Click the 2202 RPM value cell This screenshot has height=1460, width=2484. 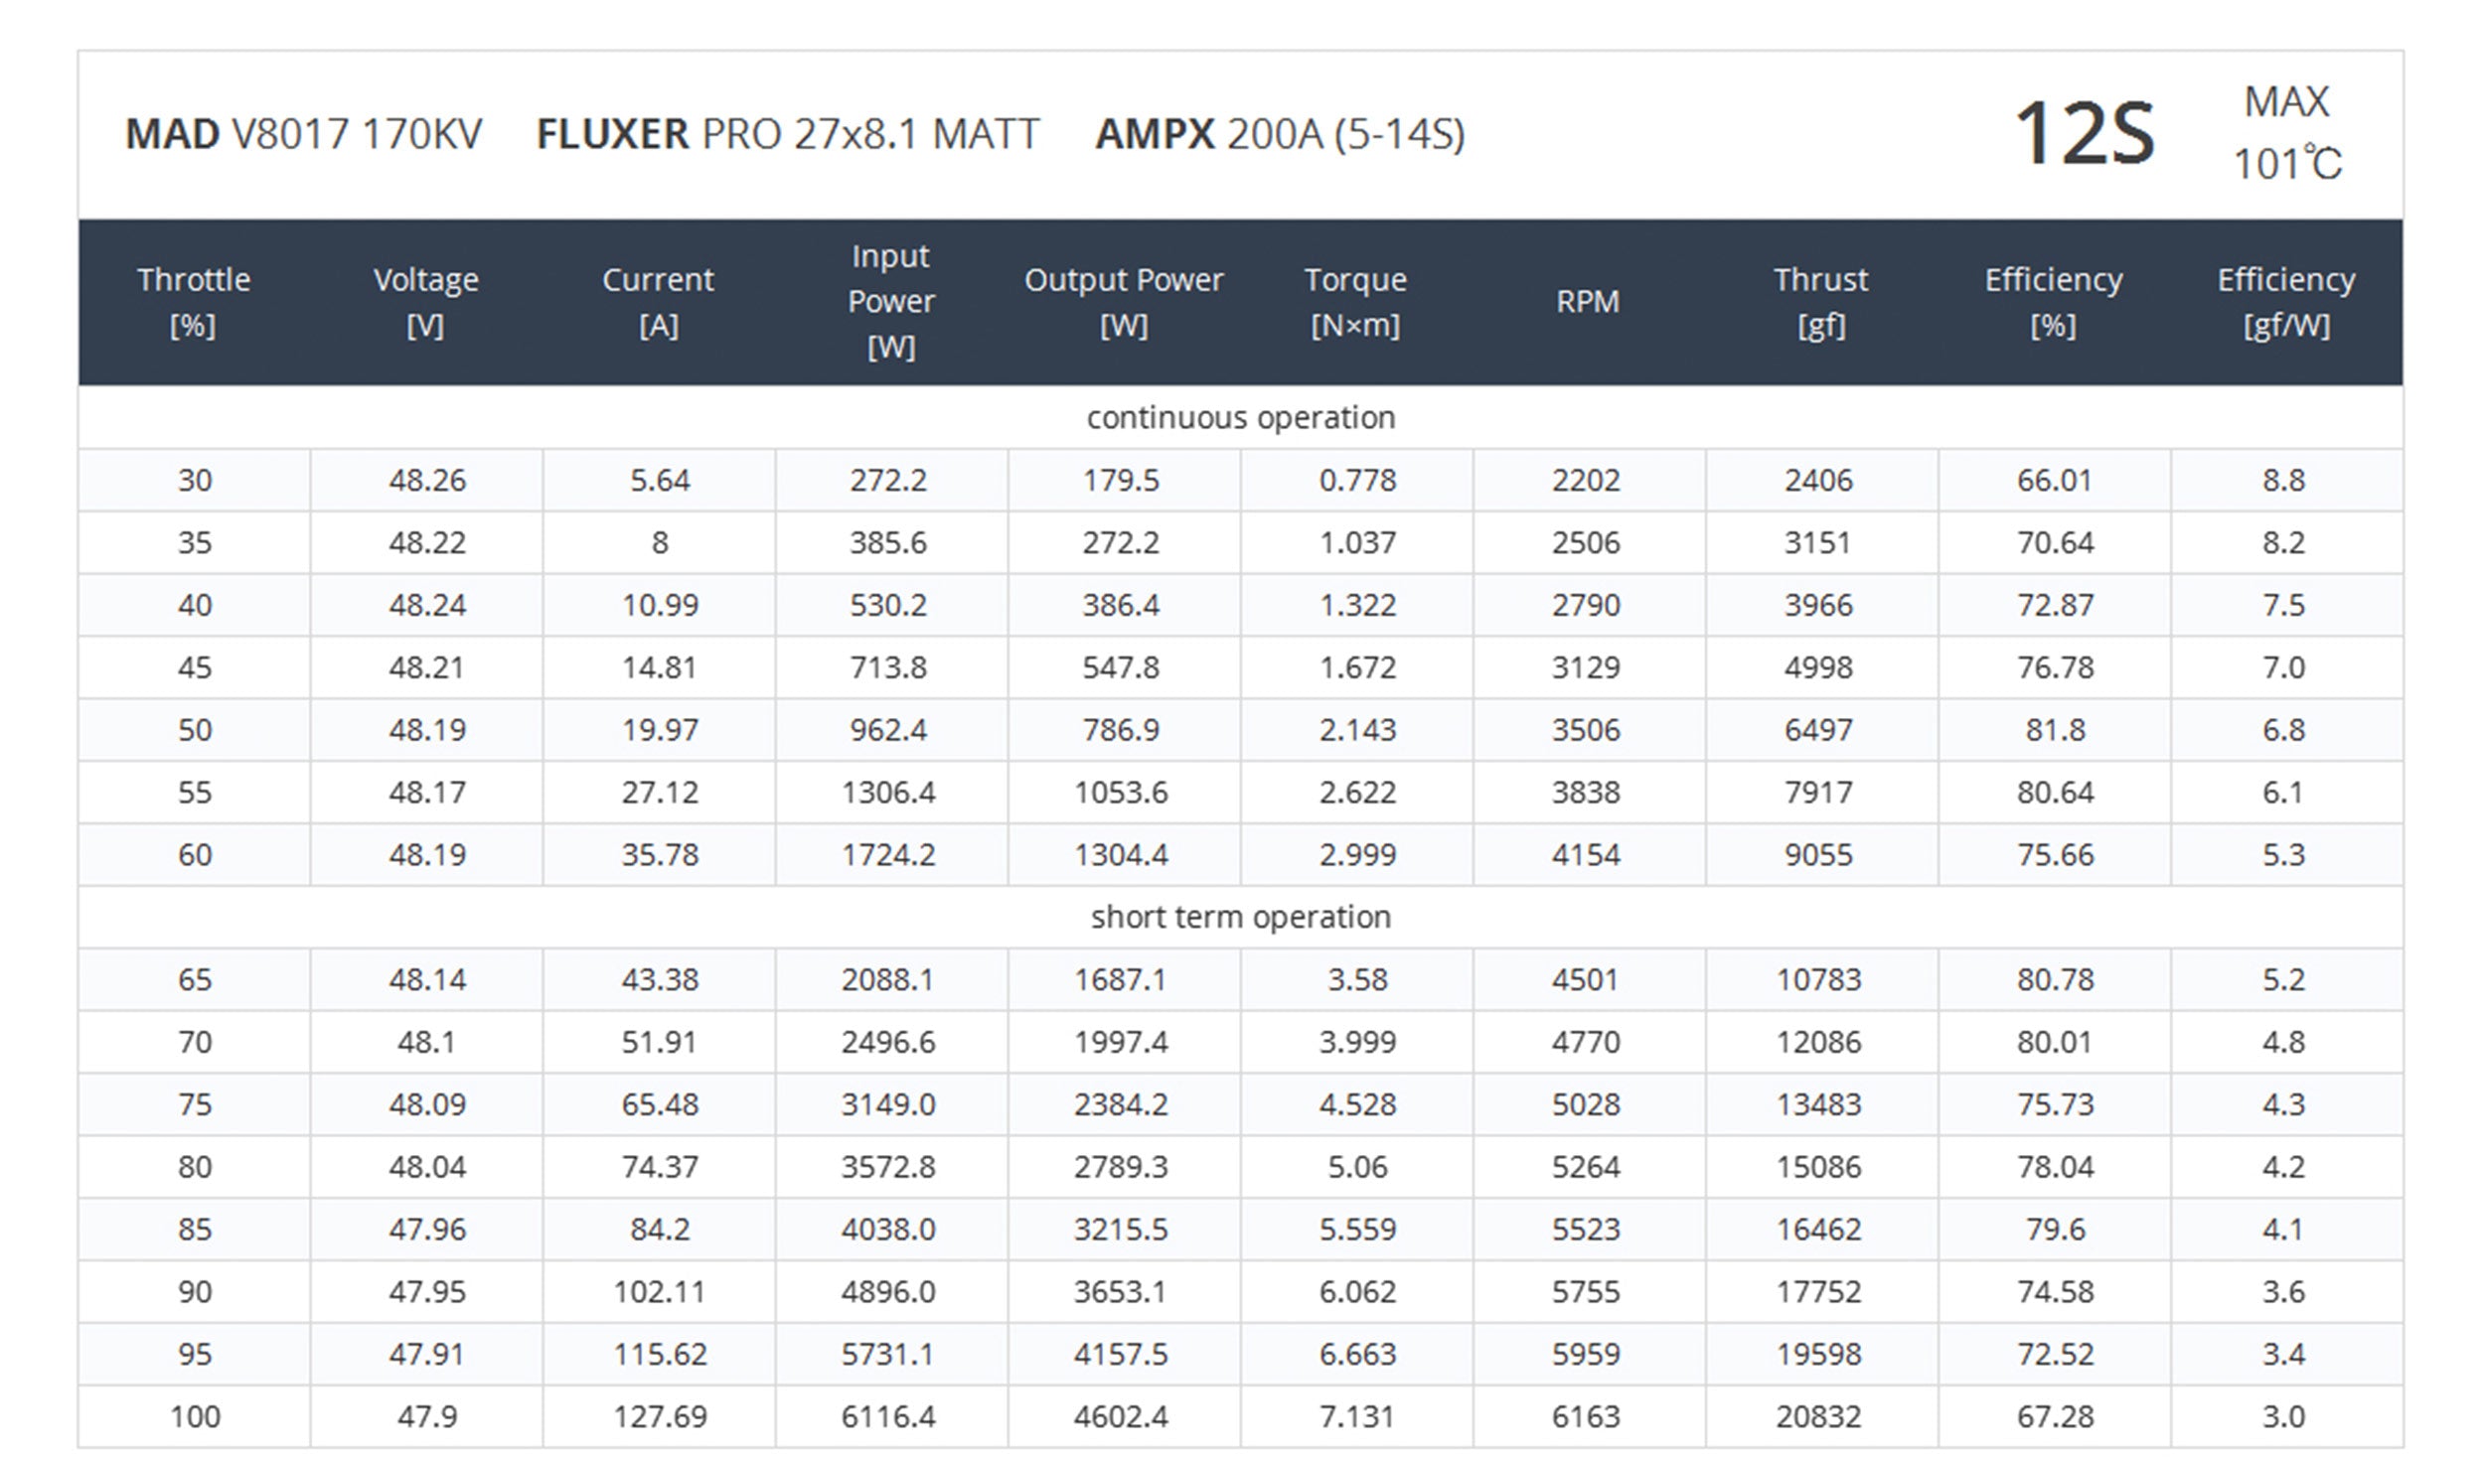(x=1586, y=481)
